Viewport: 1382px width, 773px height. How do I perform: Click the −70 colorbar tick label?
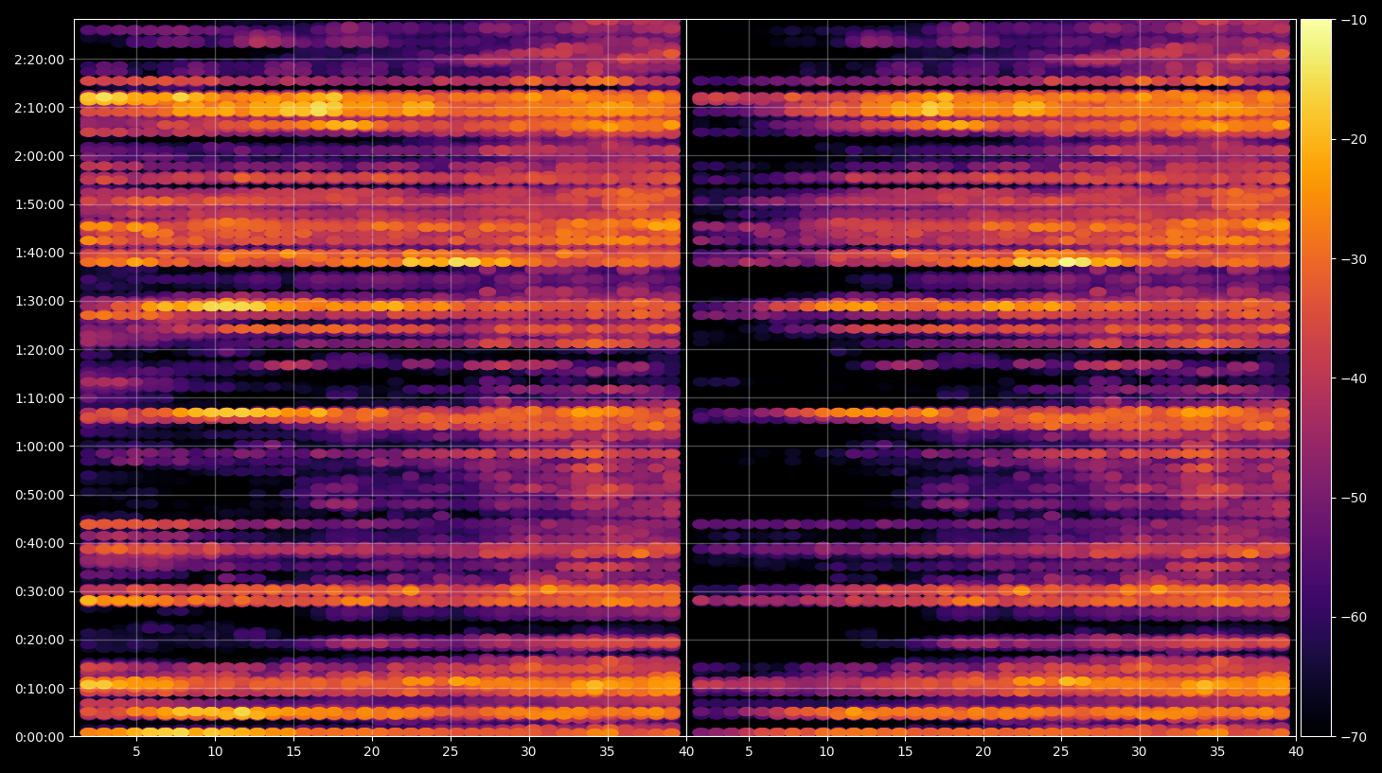coord(1354,736)
